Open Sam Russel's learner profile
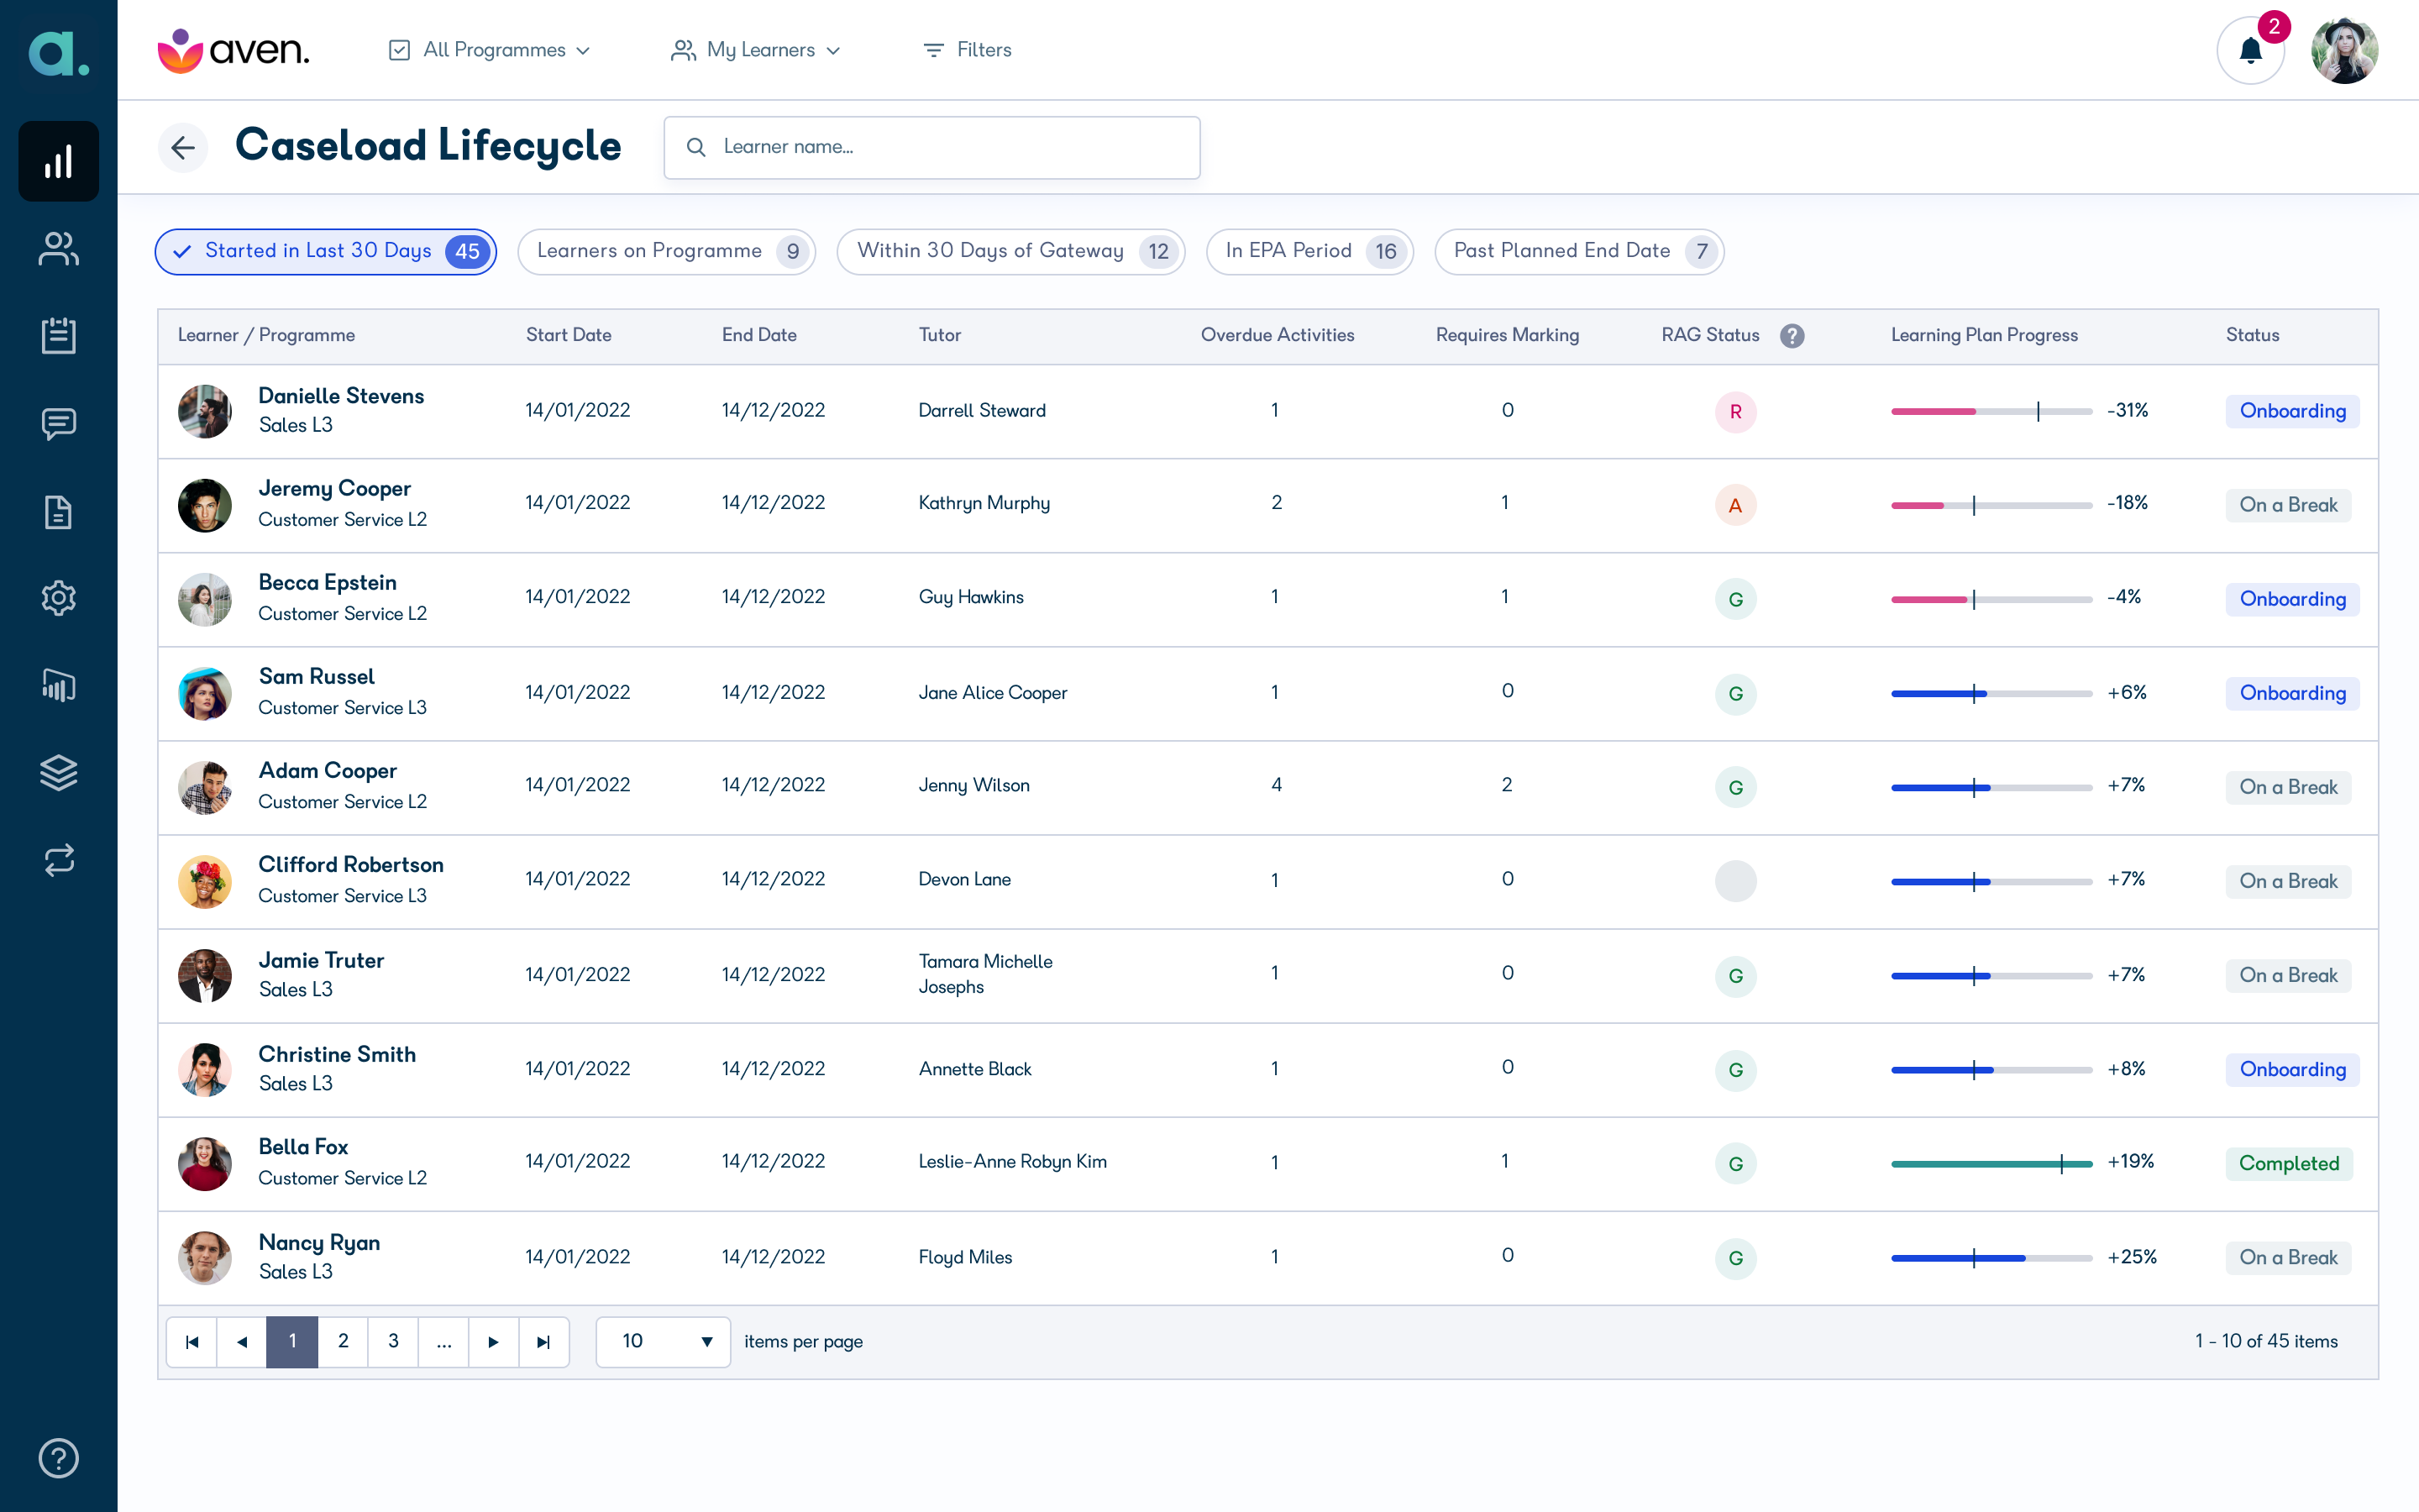 pyautogui.click(x=316, y=677)
